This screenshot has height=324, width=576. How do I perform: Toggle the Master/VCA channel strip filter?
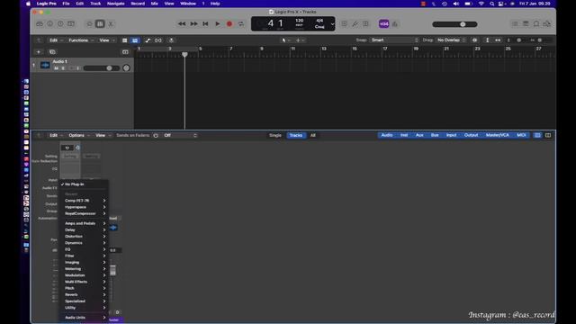[498, 135]
